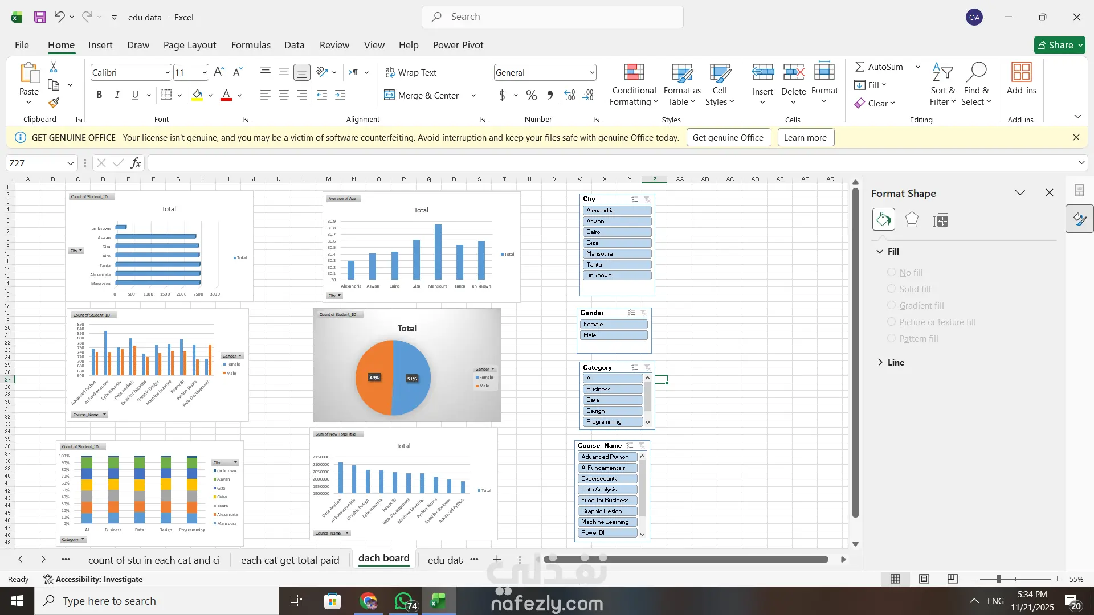
Task: Expand the Line section
Action: click(880, 362)
